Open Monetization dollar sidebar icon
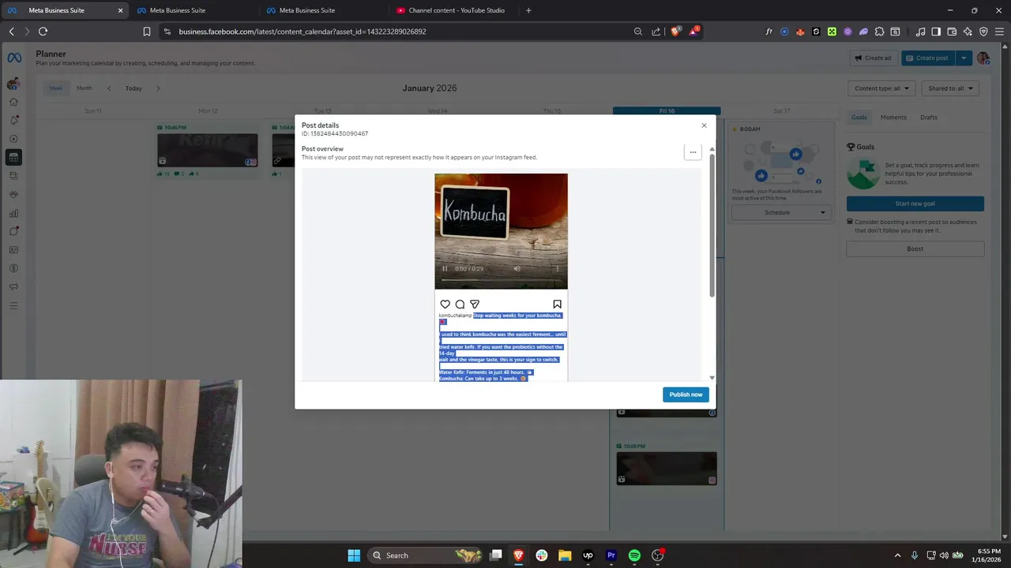Image resolution: width=1011 pixels, height=568 pixels. coord(13,268)
